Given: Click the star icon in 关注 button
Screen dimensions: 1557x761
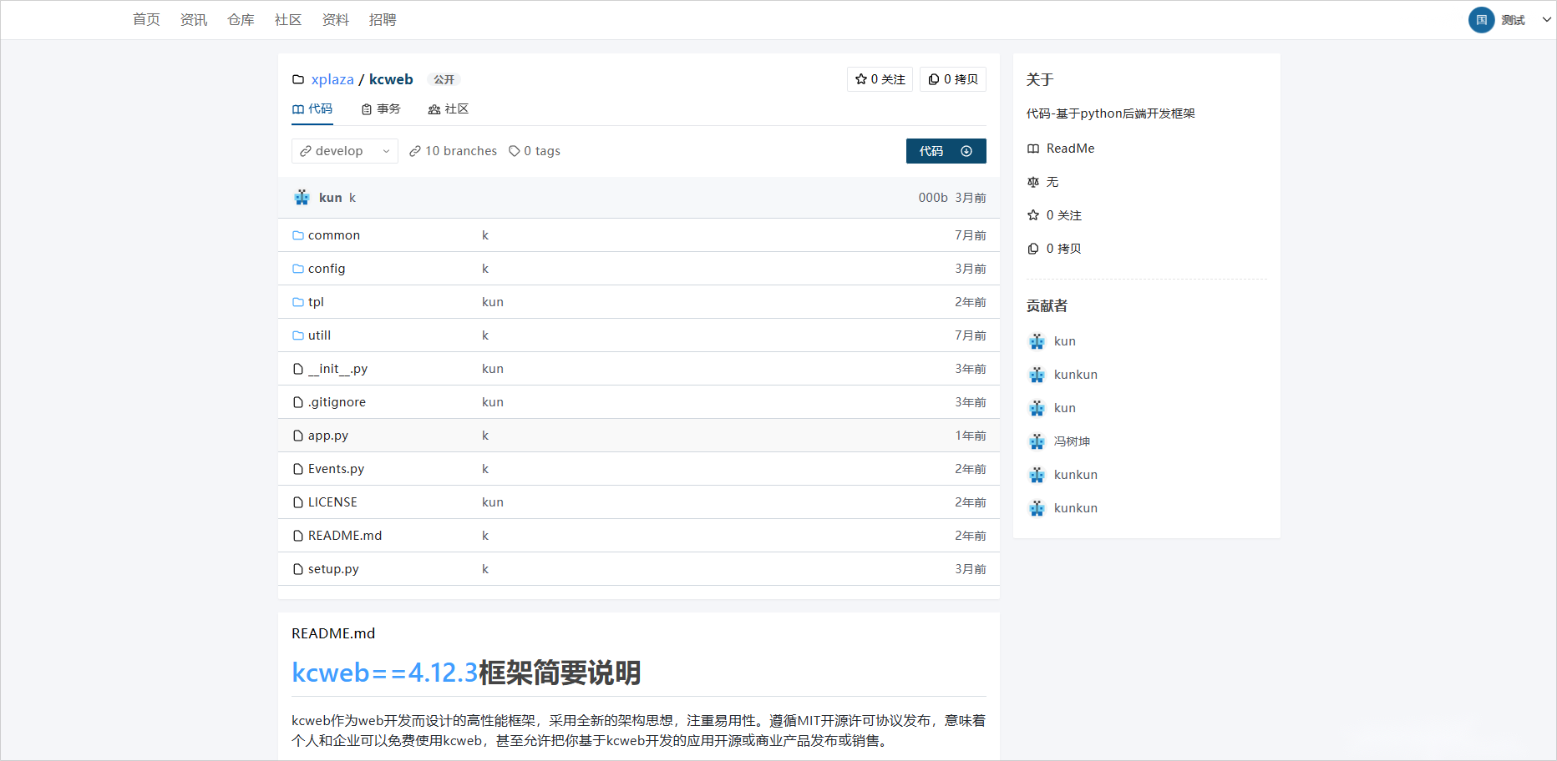Looking at the screenshot, I should tap(860, 79).
